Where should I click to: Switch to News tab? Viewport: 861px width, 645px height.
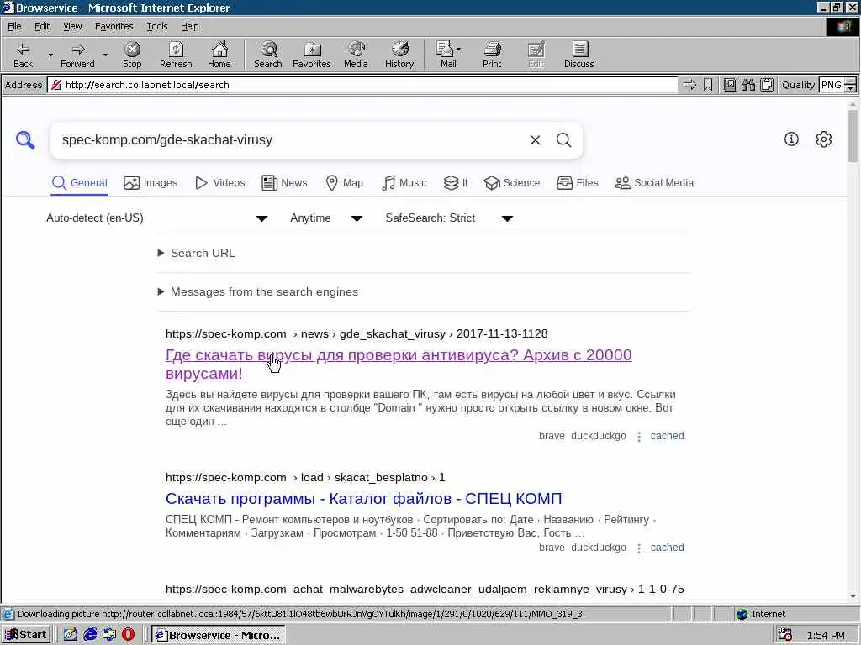(x=284, y=183)
